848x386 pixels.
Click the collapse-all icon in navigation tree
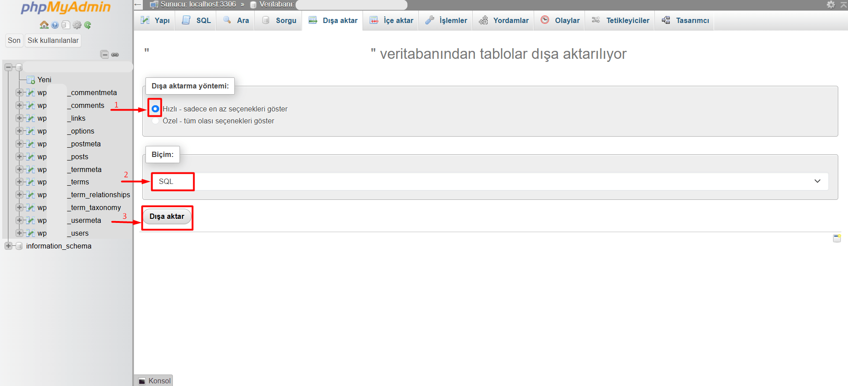tap(104, 54)
